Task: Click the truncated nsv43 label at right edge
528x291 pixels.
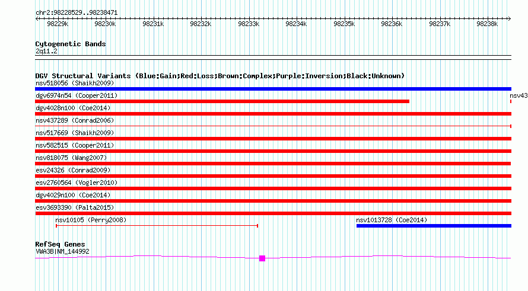Action: tap(519, 95)
